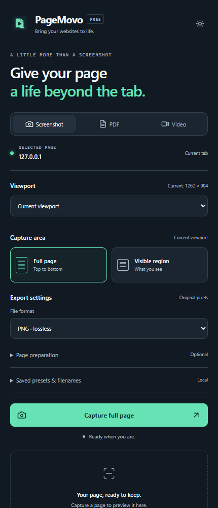The height and width of the screenshot is (508, 218).
Task: Switch to the PDF tab
Action: [x=109, y=124]
